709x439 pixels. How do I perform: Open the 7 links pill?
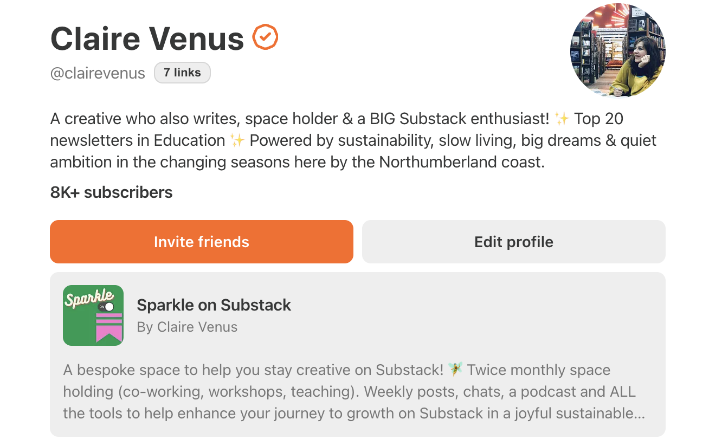pyautogui.click(x=182, y=73)
